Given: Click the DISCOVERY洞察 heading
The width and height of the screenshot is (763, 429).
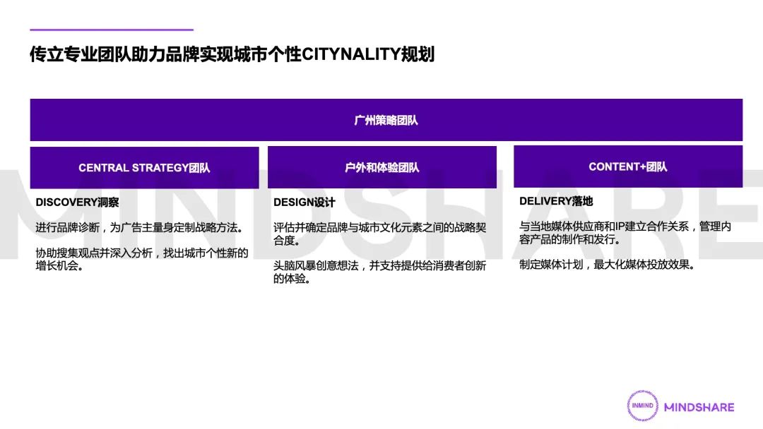Looking at the screenshot, I should 78,203.
